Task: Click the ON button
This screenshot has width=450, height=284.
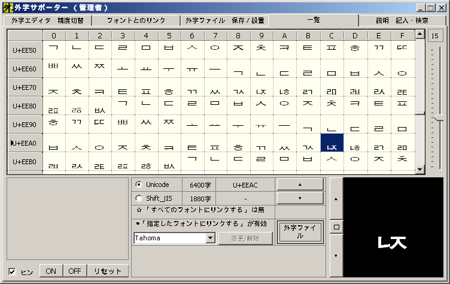Action: [x=51, y=271]
